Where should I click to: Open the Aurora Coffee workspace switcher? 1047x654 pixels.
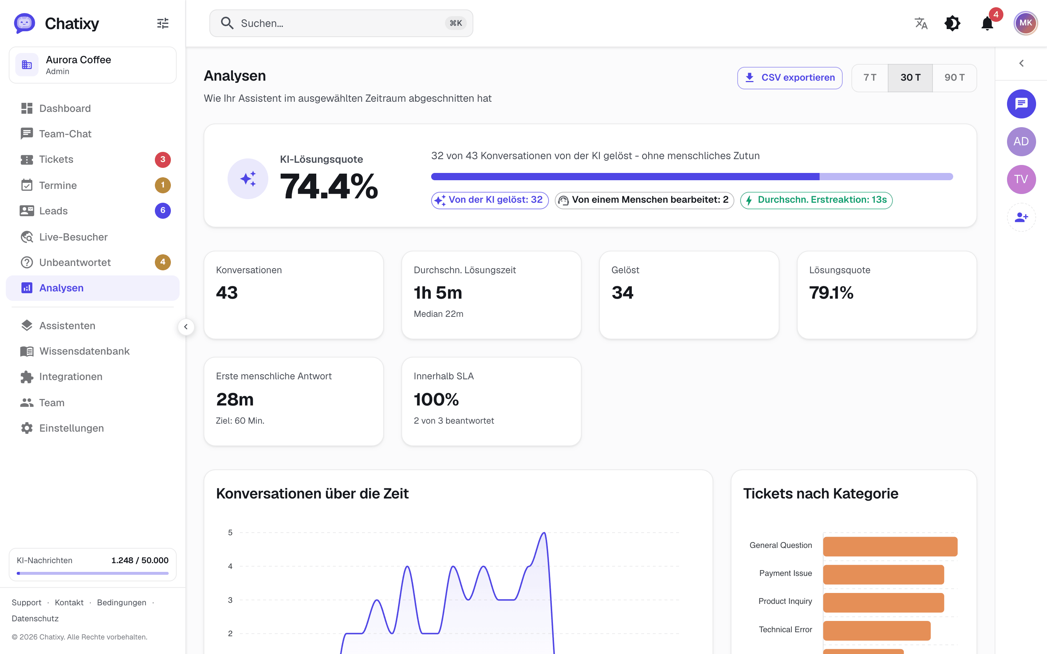[93, 65]
